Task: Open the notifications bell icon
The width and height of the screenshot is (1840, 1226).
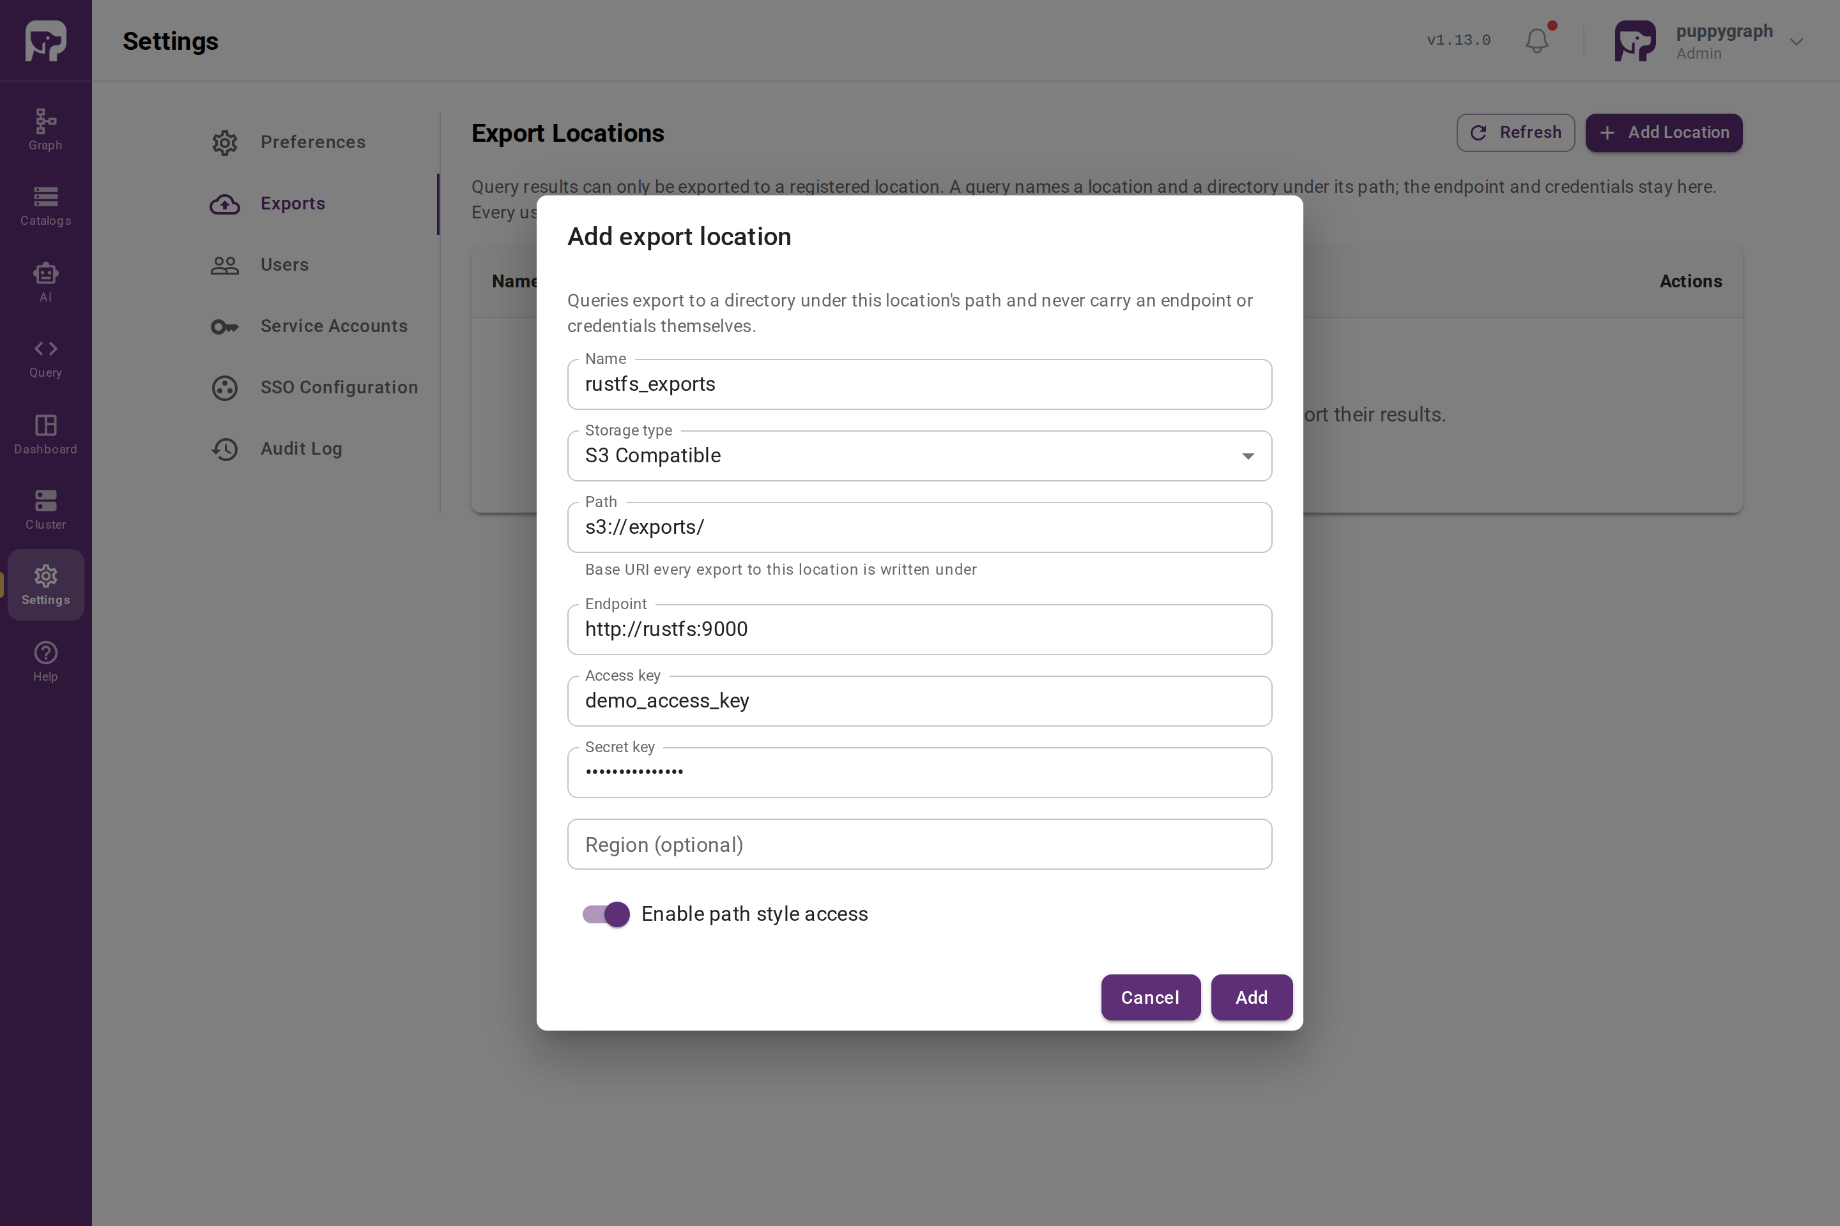Action: (x=1537, y=41)
